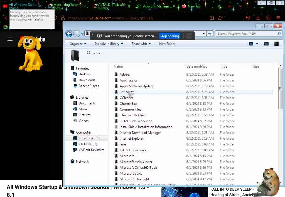Click the Refresh icon next to address bar
The width and height of the screenshot is (285, 197).
pos(210,34)
